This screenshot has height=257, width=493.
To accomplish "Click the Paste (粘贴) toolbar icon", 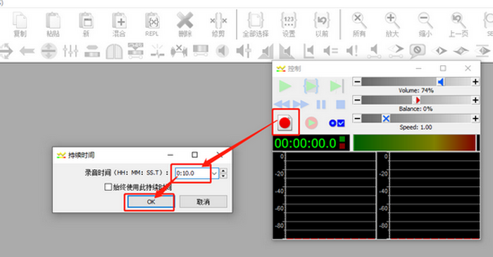I will 53,25.
